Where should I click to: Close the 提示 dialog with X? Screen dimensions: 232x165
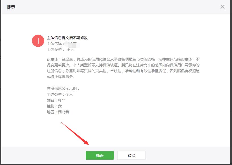click(222, 7)
